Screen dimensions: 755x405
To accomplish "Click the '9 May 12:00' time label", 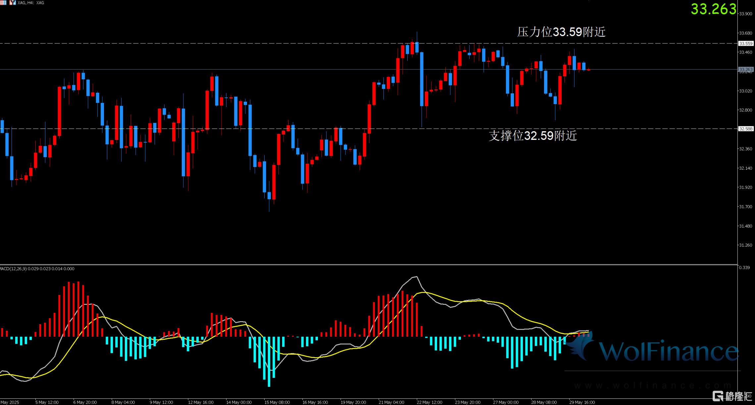I will [161, 402].
